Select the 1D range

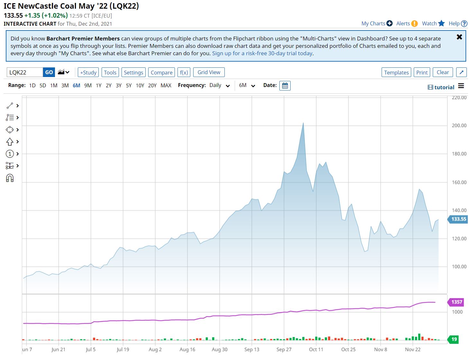coord(32,85)
